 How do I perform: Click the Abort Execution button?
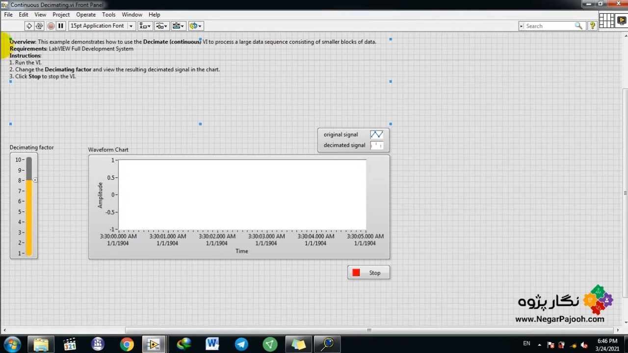(x=51, y=26)
